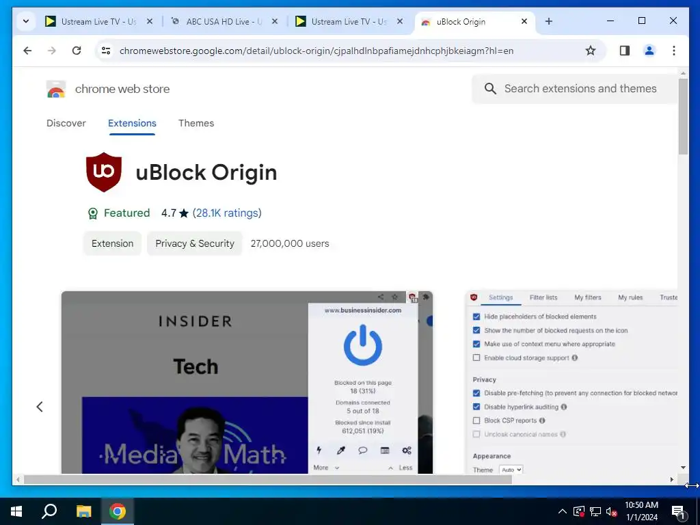Click the muted volume tray icon
The image size is (700, 525).
611,511
